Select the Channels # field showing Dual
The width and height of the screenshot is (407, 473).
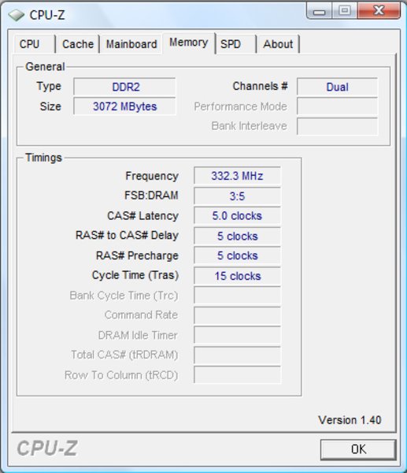click(337, 87)
